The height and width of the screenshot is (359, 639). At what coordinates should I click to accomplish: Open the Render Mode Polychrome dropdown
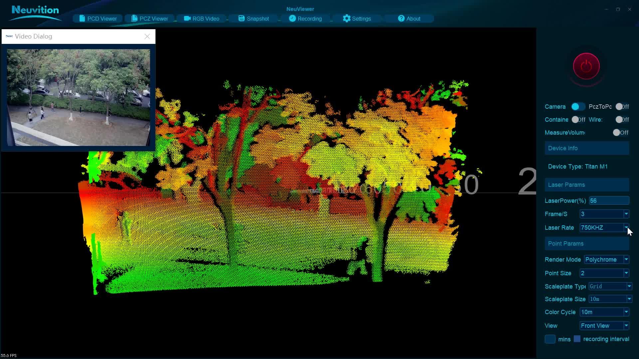(626, 260)
